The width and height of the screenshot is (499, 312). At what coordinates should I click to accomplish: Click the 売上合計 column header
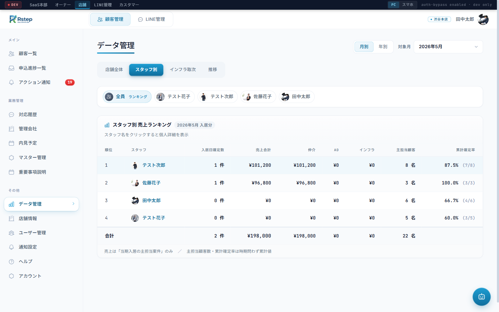tap(263, 150)
